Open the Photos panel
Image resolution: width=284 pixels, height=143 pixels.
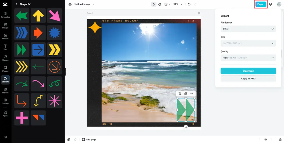(5, 69)
